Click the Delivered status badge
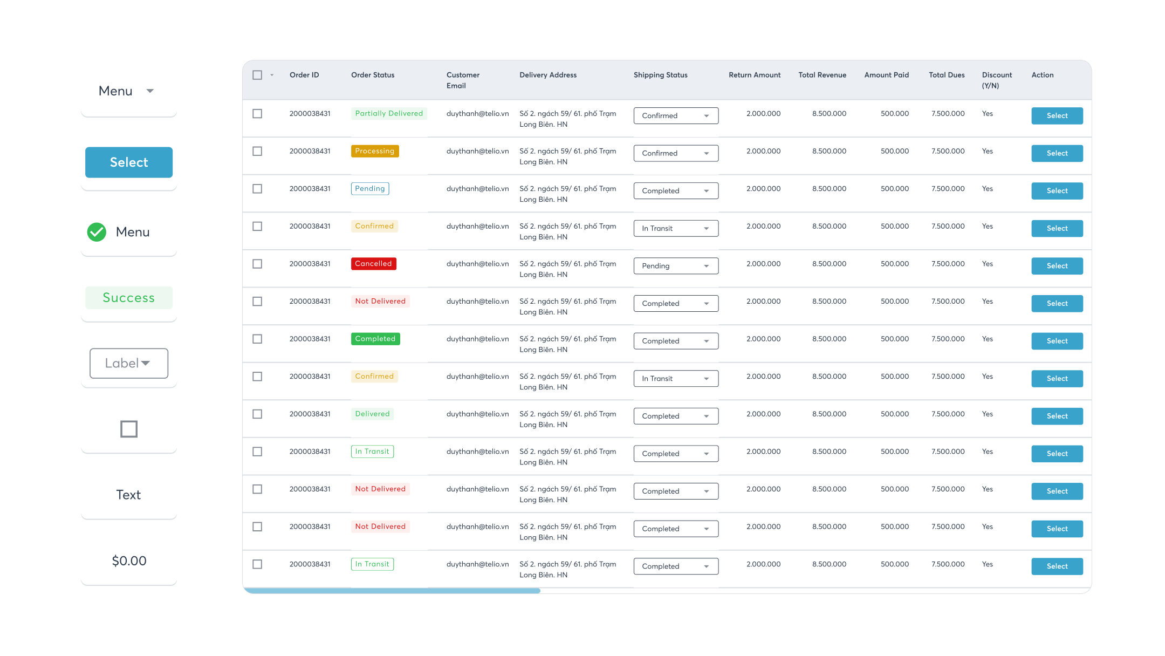The height and width of the screenshot is (656, 1165). 372,414
